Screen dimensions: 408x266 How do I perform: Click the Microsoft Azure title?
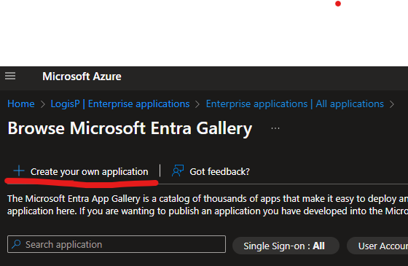tap(82, 77)
